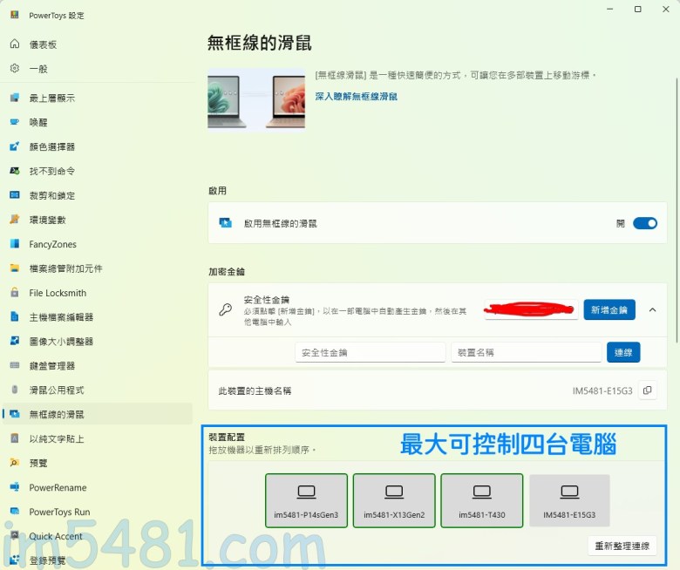The width and height of the screenshot is (680, 570).
Task: Open the 鍵盤管理器 page
Action: [x=99, y=365]
